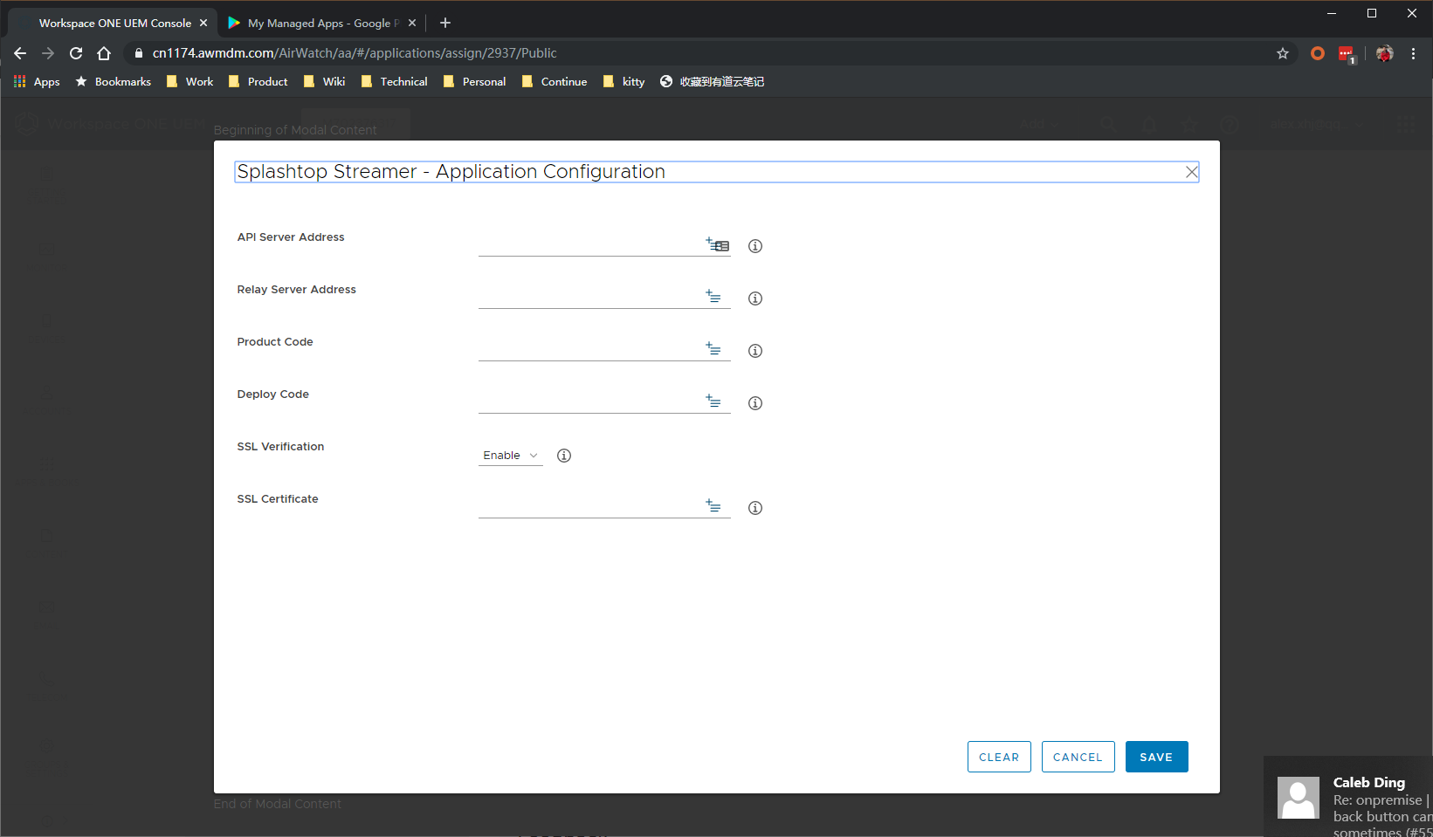Click insert lookup value icon for Relay Server Address
Image resolution: width=1433 pixels, height=837 pixels.
713,297
